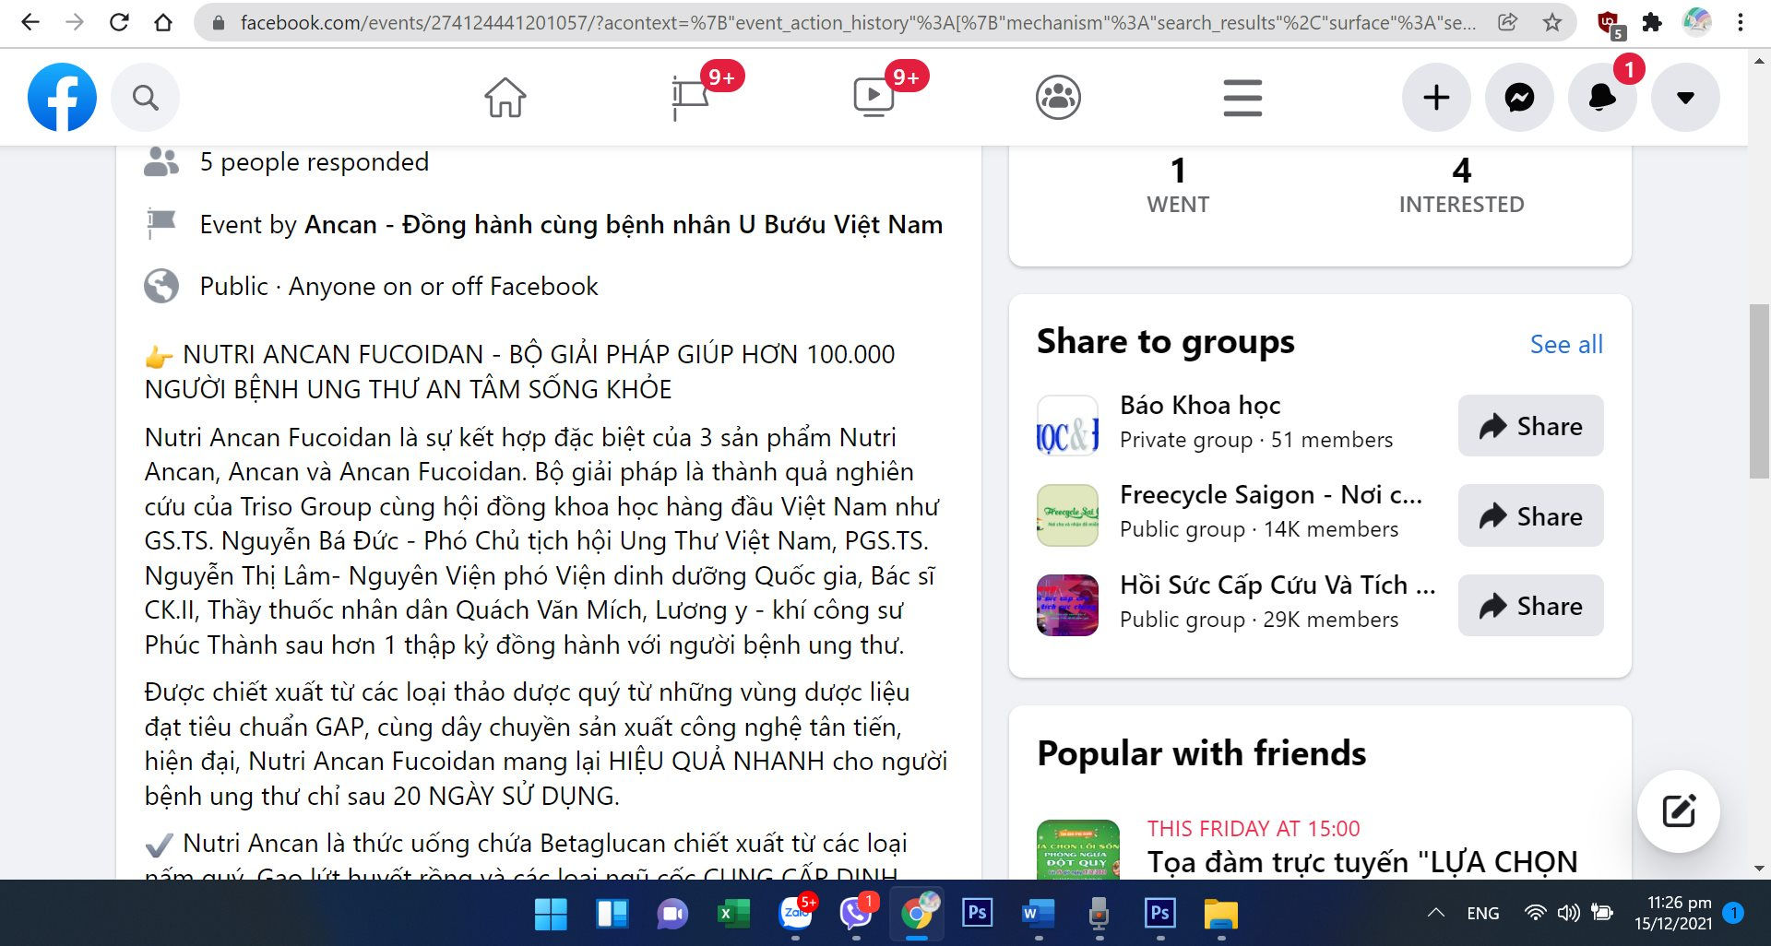Click scrollbar down arrow
The image size is (1771, 946).
pyautogui.click(x=1759, y=869)
